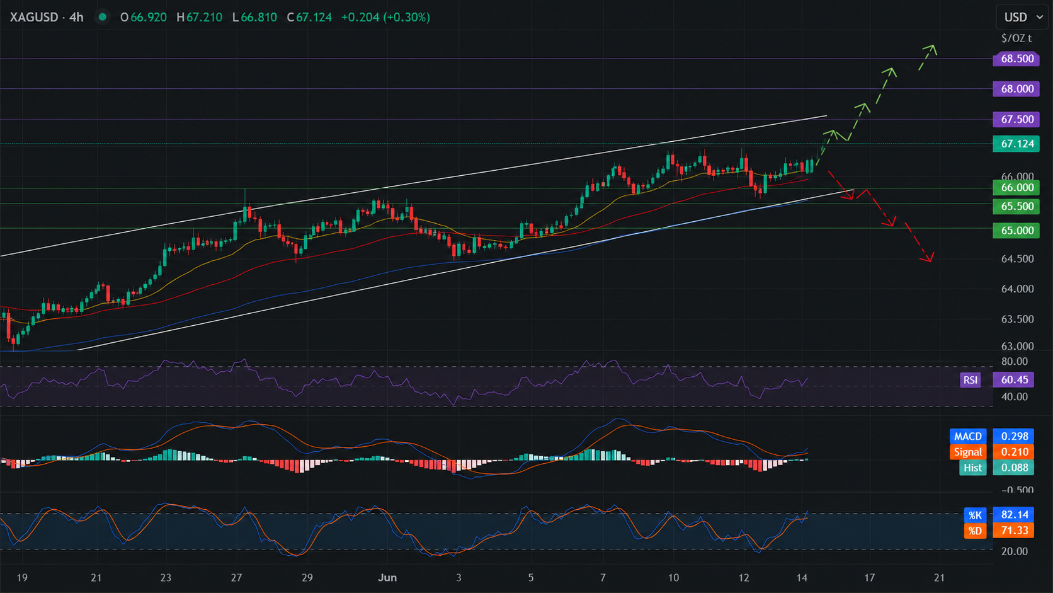Image resolution: width=1053 pixels, height=593 pixels.
Task: Click the Hist value 0.088
Action: [x=1015, y=468]
